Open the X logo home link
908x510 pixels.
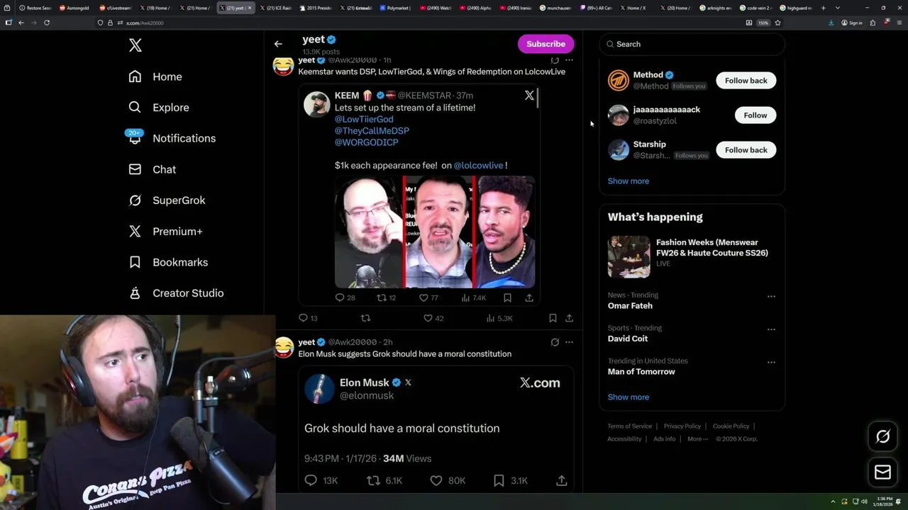pyautogui.click(x=135, y=45)
